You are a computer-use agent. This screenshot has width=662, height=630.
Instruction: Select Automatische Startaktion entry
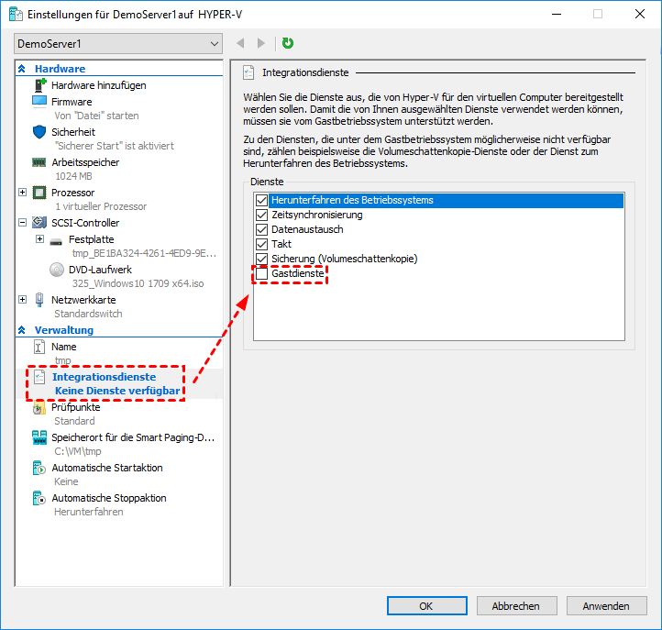click(x=106, y=468)
